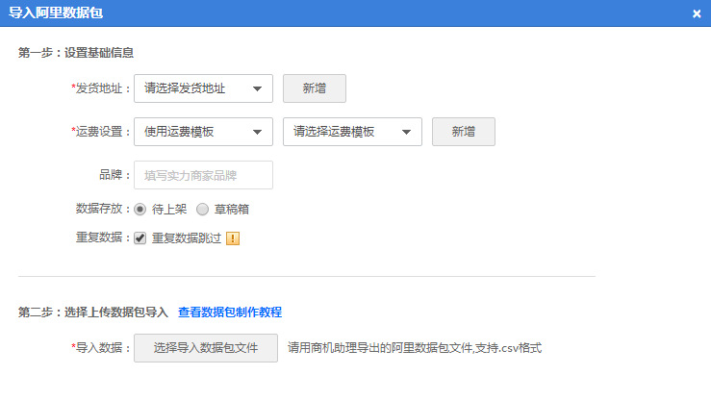Click the 选择导入数据包文件 button
Viewport: 711px width, 400px height.
(x=205, y=348)
